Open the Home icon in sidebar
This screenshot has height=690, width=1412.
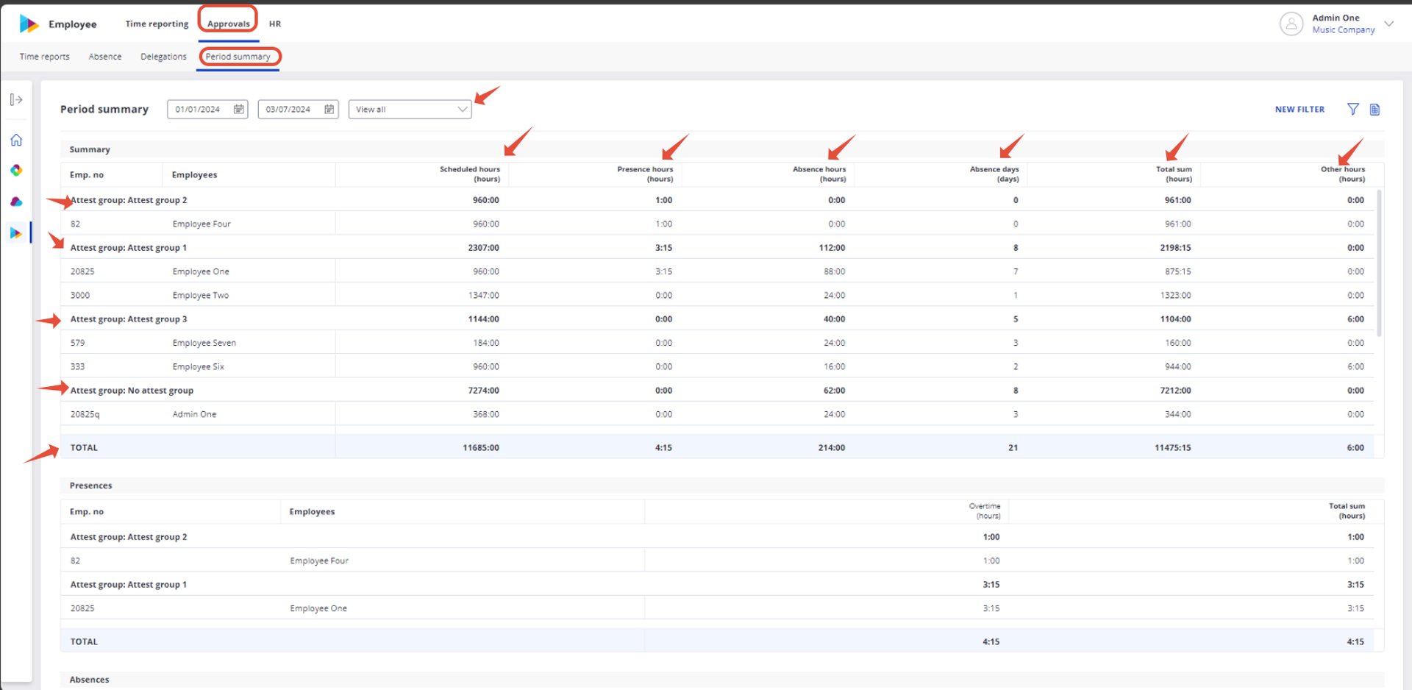16,140
